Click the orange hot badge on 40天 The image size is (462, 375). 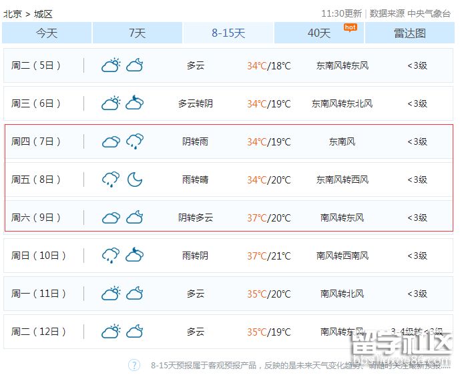350,27
